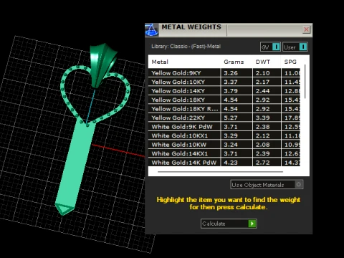The height and width of the screenshot is (258, 344).
Task: Select the Metal column header
Action: [160, 62]
